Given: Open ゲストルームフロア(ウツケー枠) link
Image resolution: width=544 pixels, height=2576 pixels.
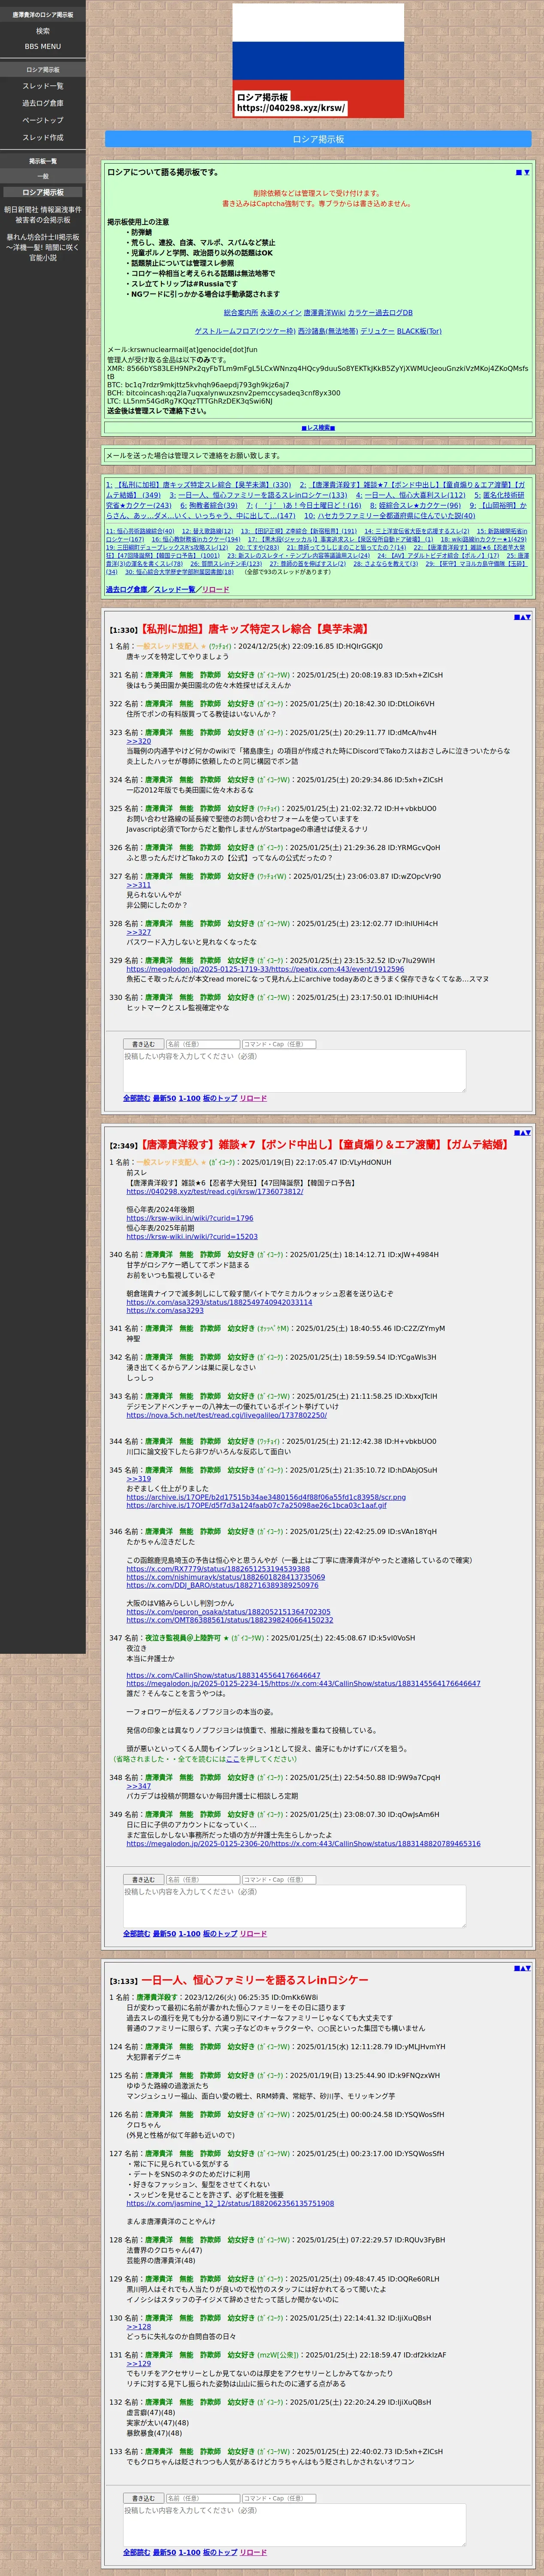Looking at the screenshot, I should coord(245,331).
